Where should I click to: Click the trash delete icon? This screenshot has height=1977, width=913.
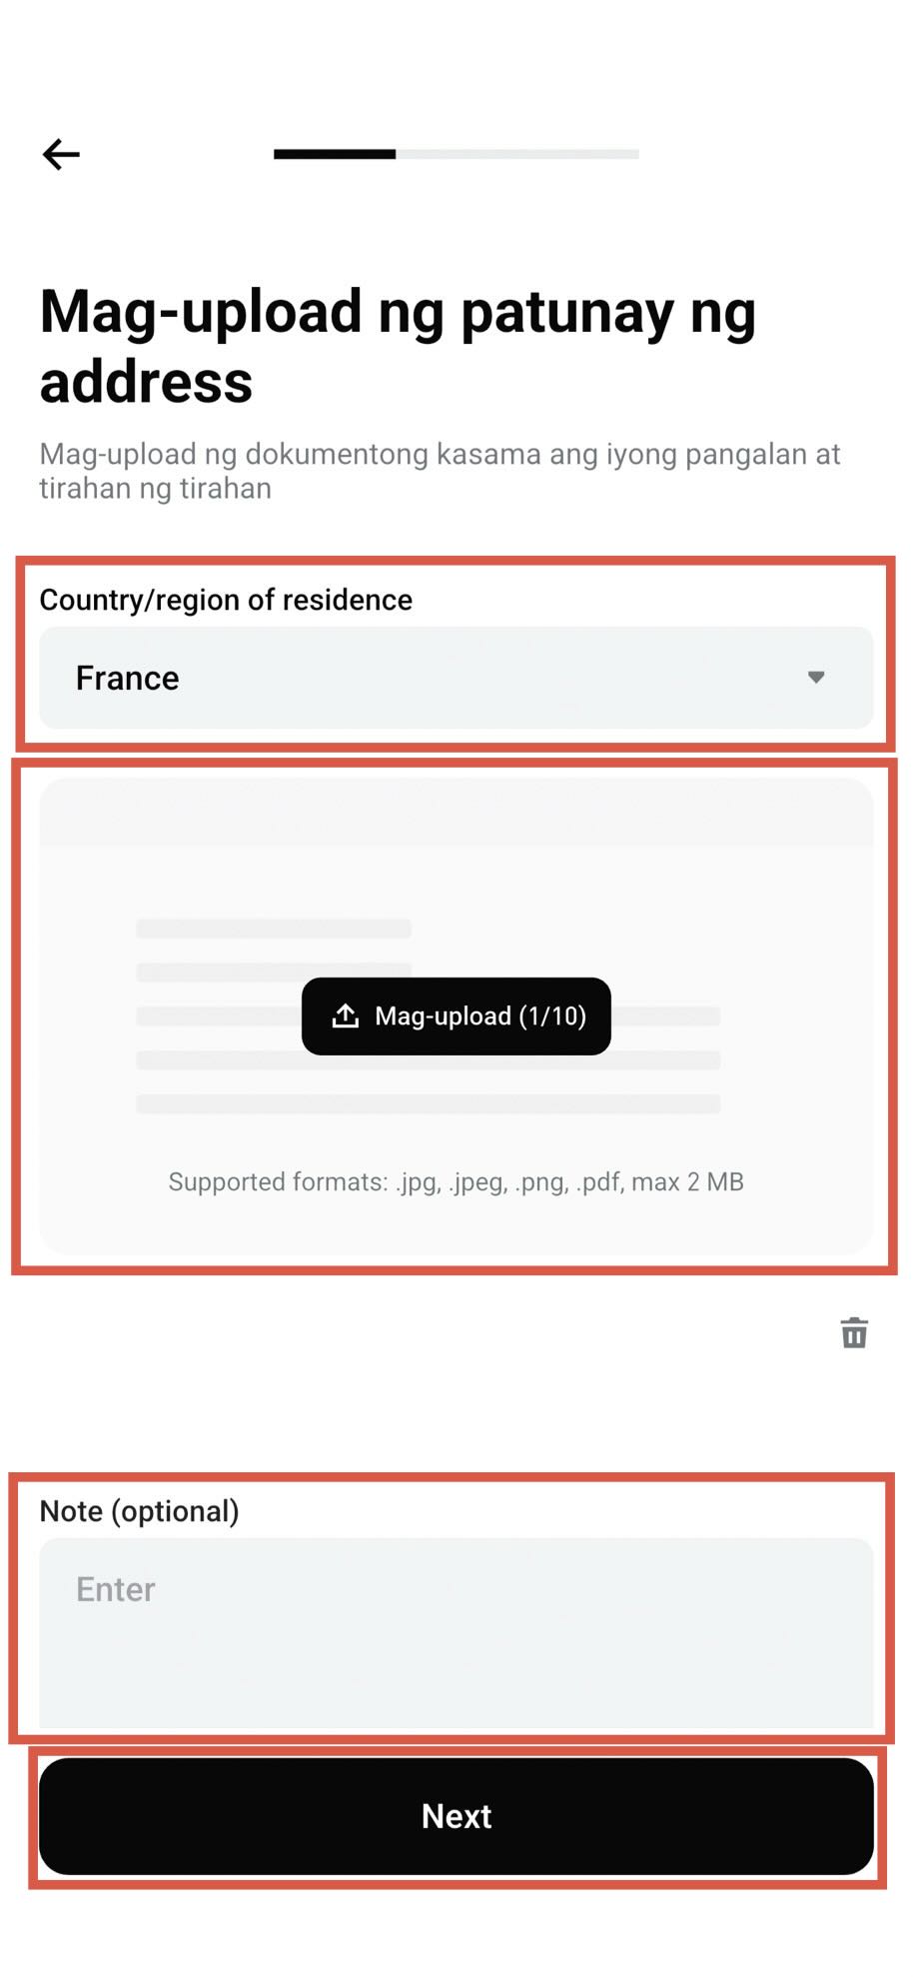pos(854,1332)
